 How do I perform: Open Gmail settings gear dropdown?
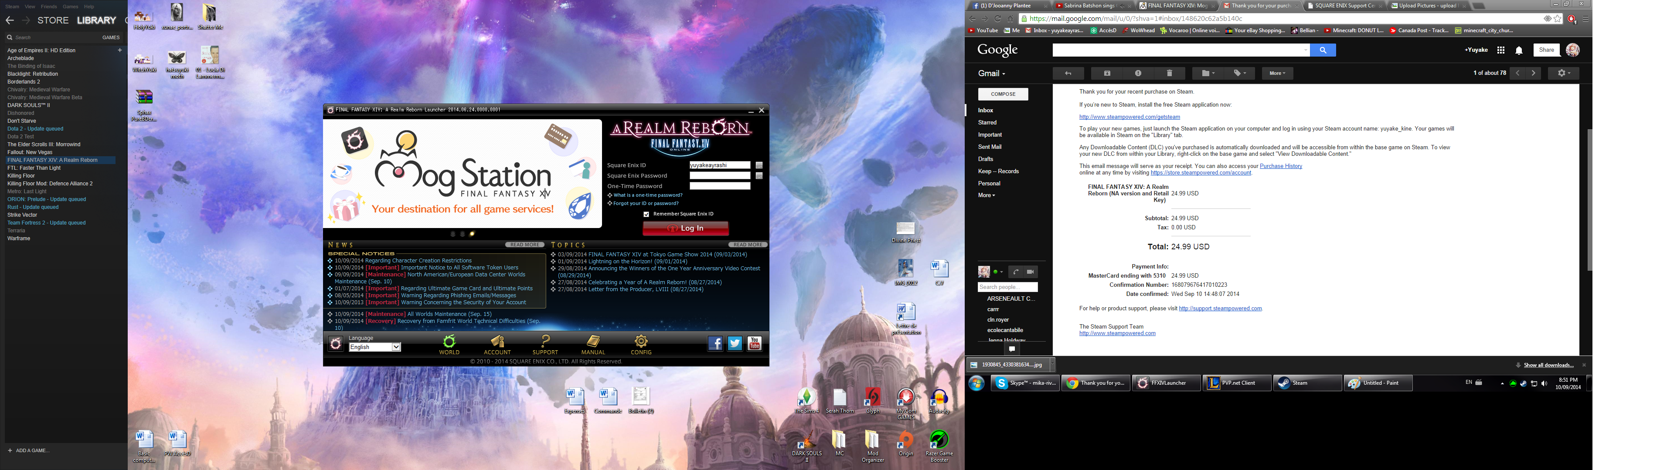click(1563, 73)
